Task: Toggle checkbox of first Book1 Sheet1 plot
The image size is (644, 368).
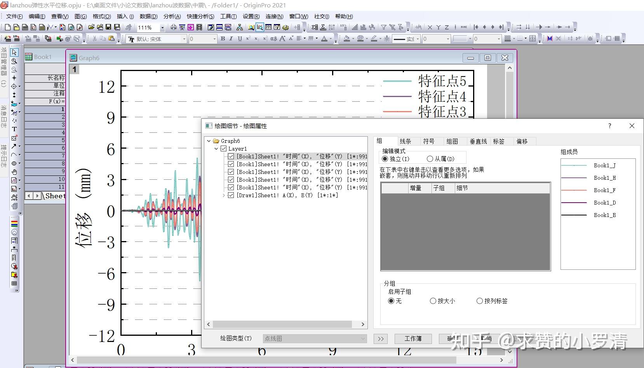Action: tap(231, 156)
